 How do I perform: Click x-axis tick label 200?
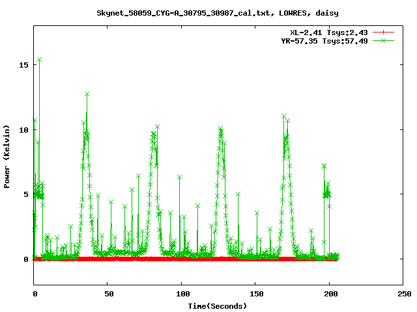330,294
